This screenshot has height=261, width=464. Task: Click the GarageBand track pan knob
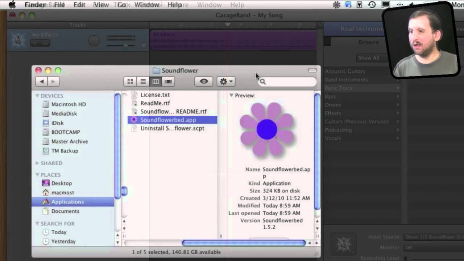pos(94,41)
